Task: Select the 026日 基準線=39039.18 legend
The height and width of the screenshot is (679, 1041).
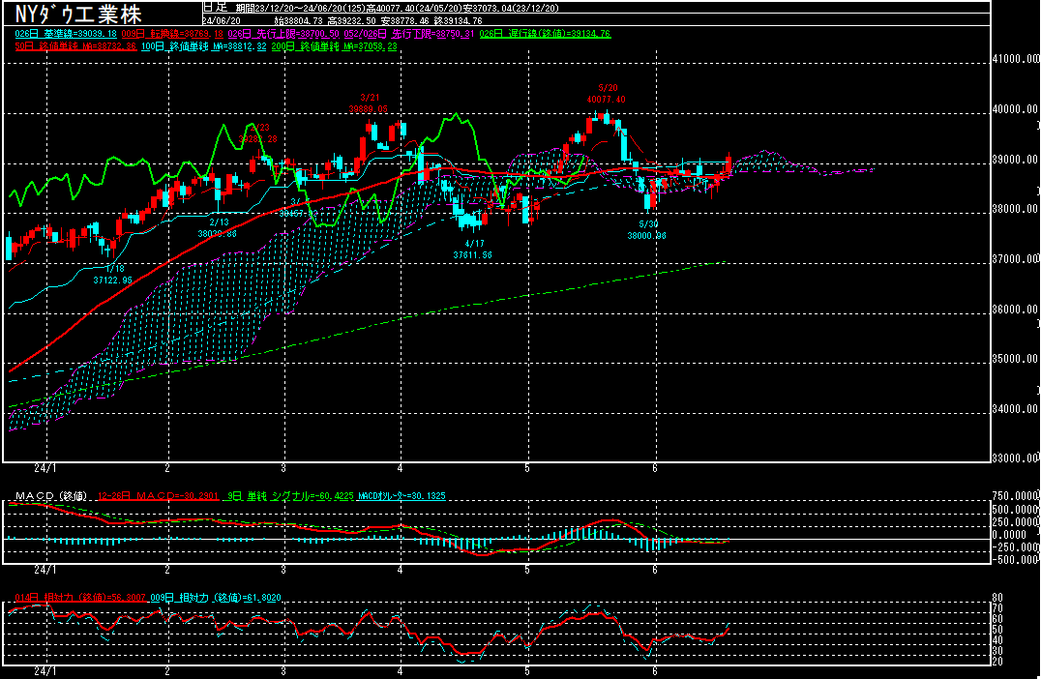Action: coord(66,33)
